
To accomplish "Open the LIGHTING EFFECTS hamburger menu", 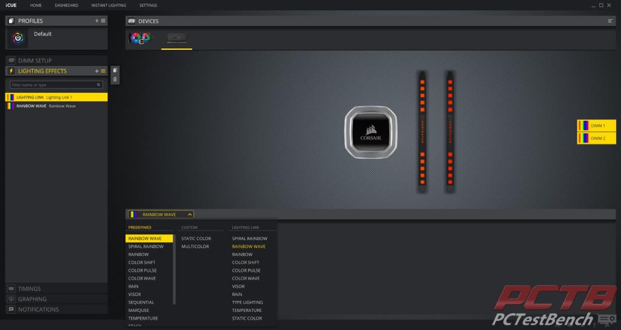I will pyautogui.click(x=103, y=71).
